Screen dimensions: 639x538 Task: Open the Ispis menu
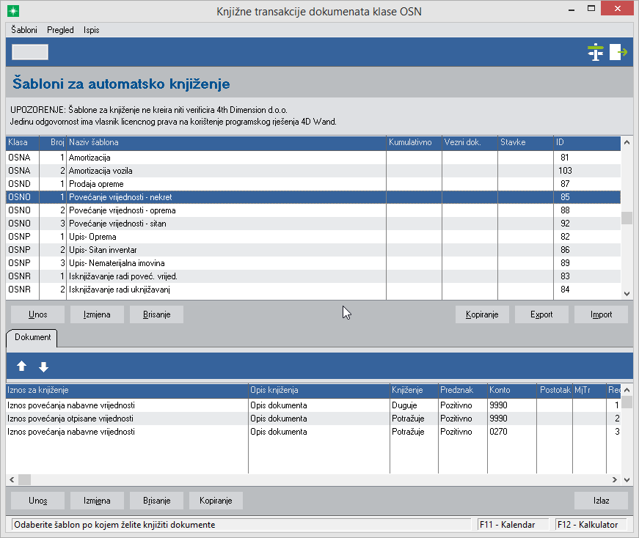91,30
